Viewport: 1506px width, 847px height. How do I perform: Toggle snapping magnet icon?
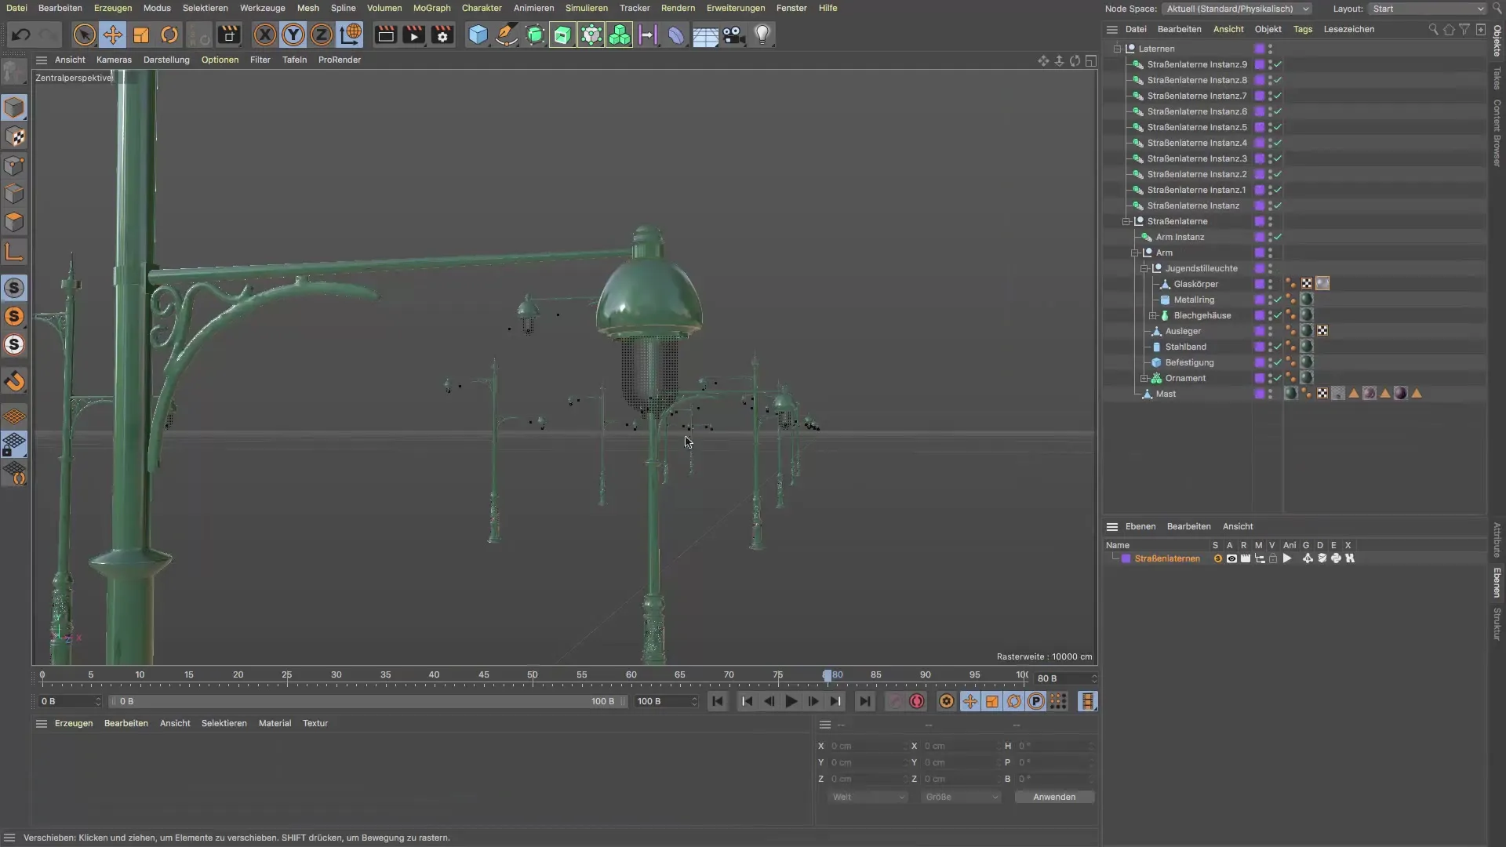[x=15, y=381]
